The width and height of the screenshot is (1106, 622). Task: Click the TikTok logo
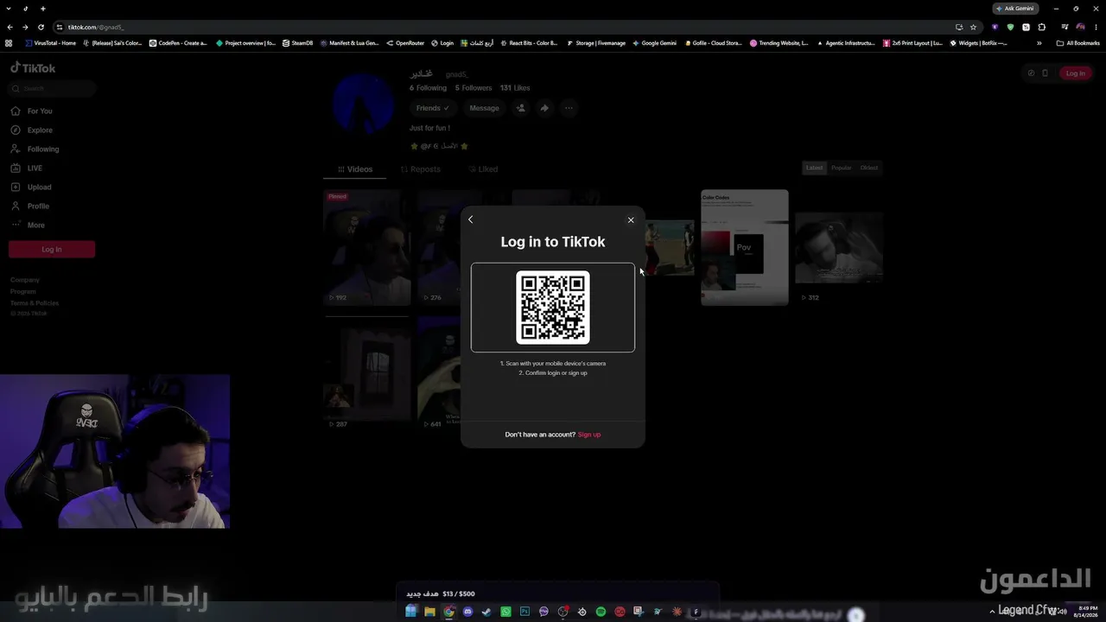[x=33, y=68]
